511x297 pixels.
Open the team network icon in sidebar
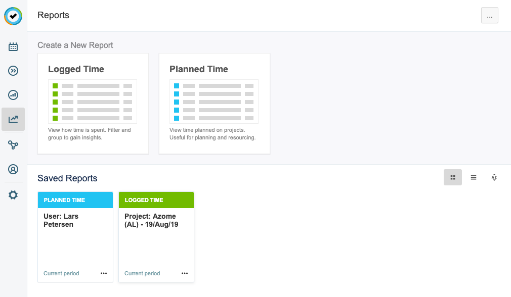tap(13, 145)
